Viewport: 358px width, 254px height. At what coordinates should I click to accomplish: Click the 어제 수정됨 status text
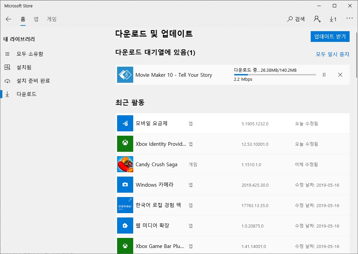306,165
